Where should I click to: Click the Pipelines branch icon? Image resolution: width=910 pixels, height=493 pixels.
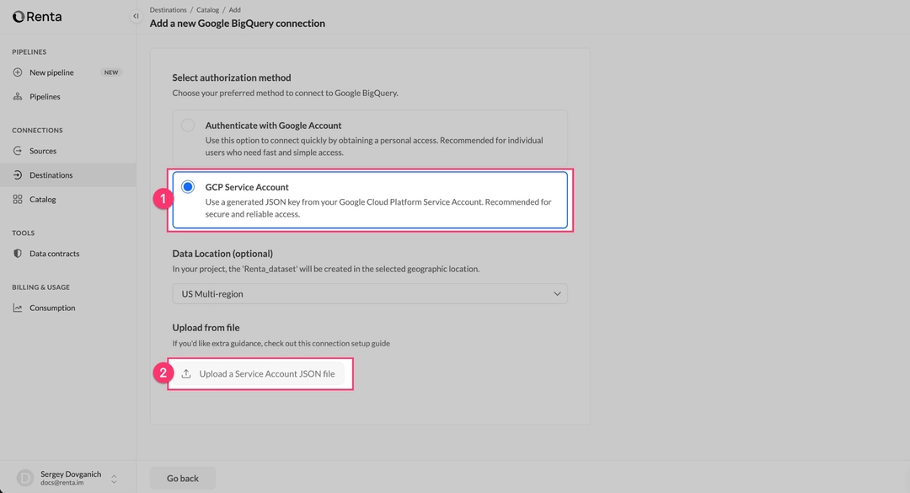pyautogui.click(x=19, y=96)
